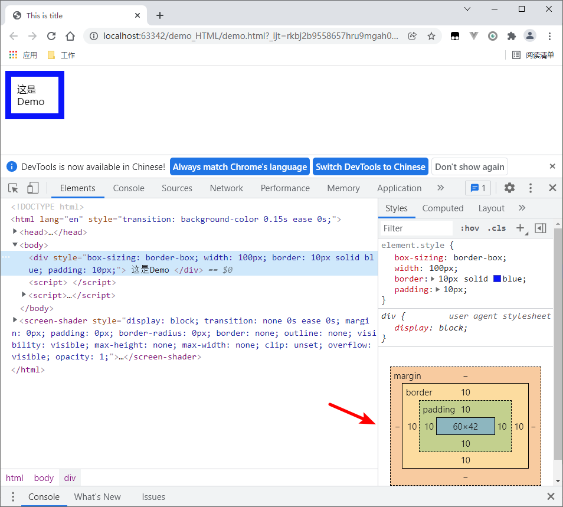Click the styles Filter input
Image resolution: width=563 pixels, height=507 pixels.
pos(417,228)
